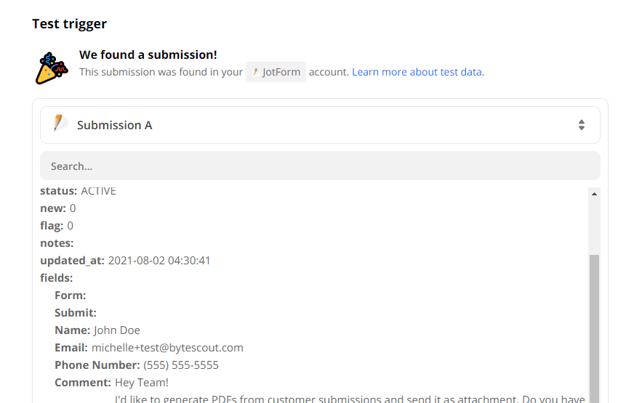Image resolution: width=642 pixels, height=403 pixels.
Task: Click the Test trigger heading
Action: pyautogui.click(x=69, y=24)
